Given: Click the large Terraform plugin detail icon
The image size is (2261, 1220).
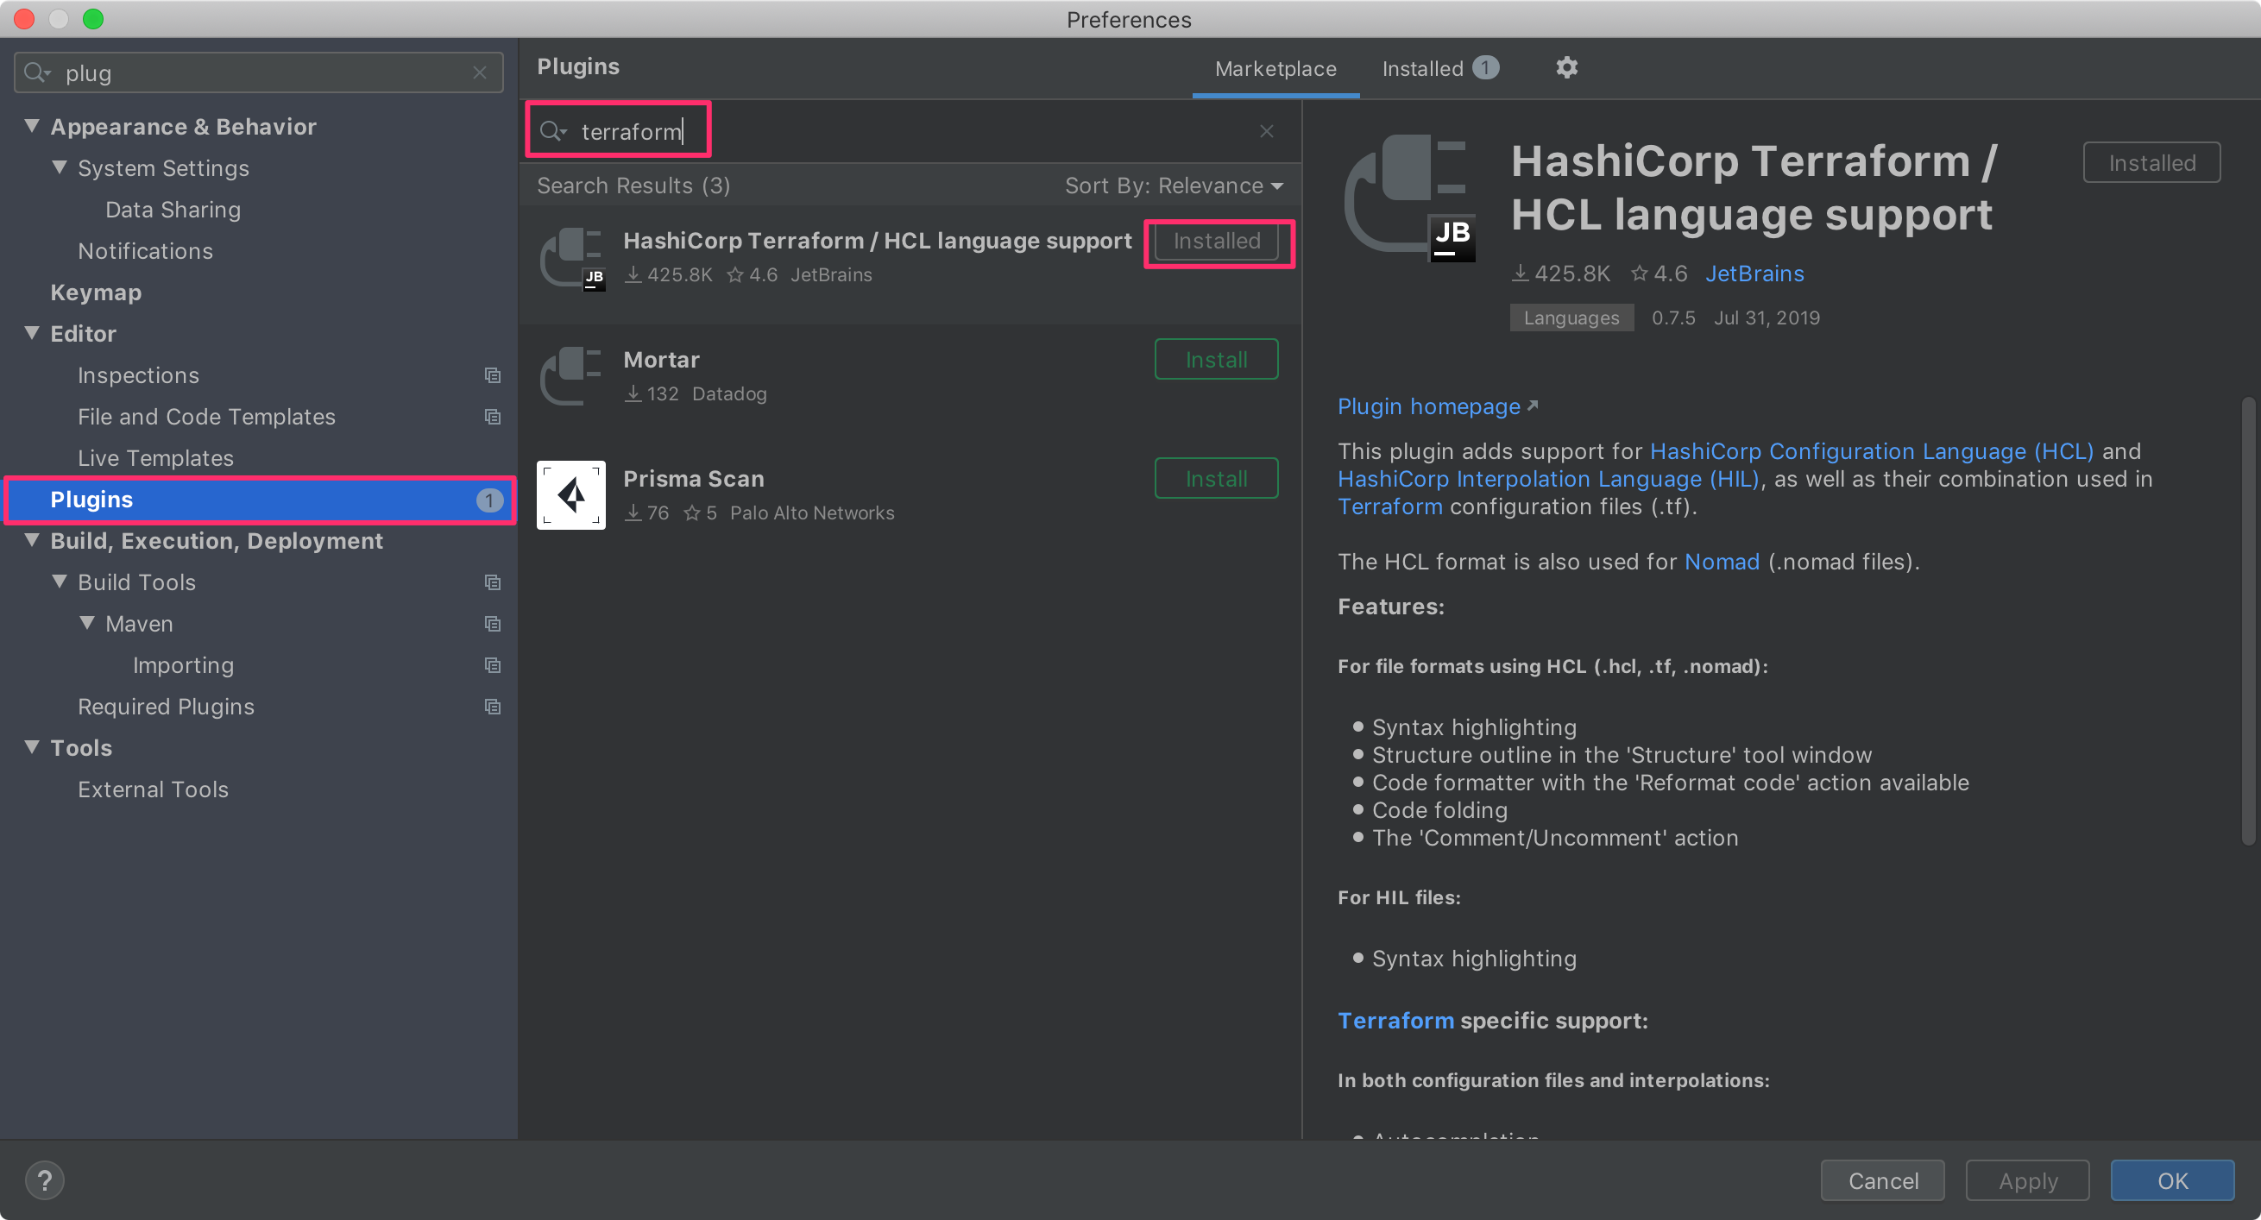Looking at the screenshot, I should [1410, 198].
